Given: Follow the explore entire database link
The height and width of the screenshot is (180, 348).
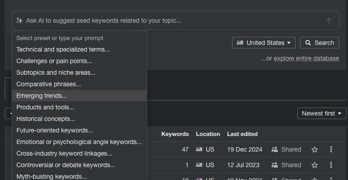Looking at the screenshot, I should (x=306, y=59).
